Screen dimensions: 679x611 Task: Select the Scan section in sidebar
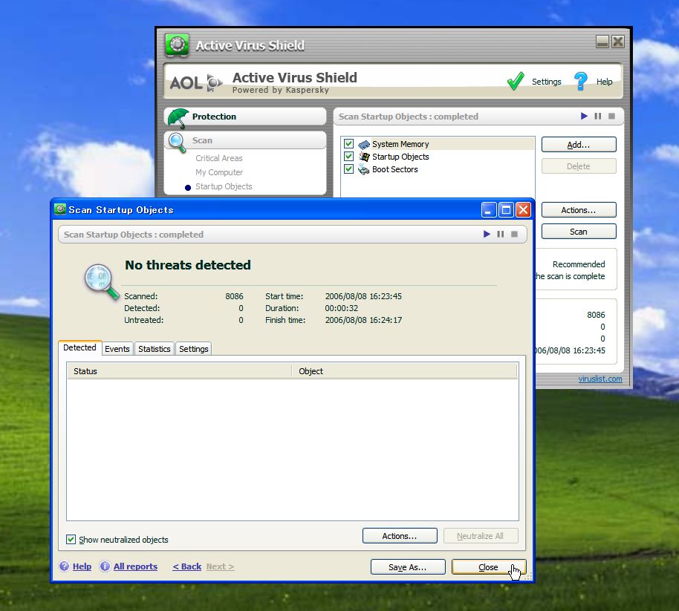tap(245, 140)
